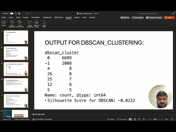Image resolution: width=176 pixels, height=132 pixels.
Task: Start Slide Show from status bar icon
Action: click(x=144, y=119)
